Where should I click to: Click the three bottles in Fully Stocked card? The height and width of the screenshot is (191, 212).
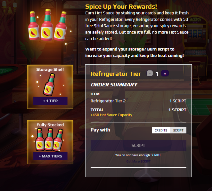click(x=49, y=140)
